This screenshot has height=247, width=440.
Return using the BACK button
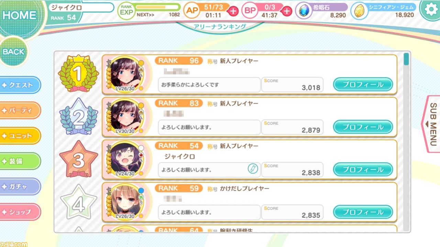tap(13, 52)
